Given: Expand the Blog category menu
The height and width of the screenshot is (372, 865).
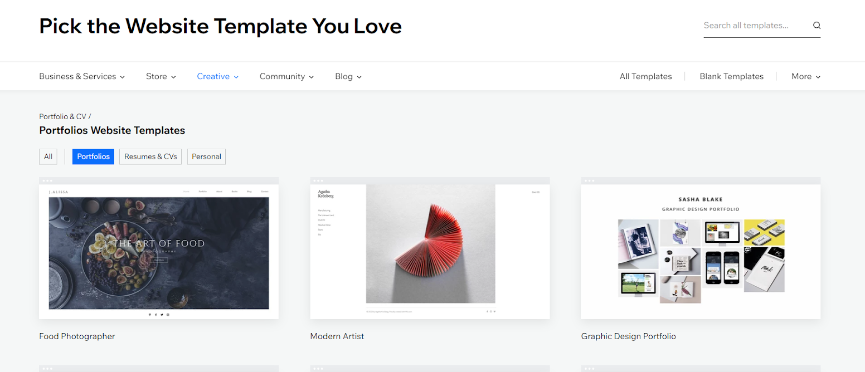Looking at the screenshot, I should [x=348, y=76].
